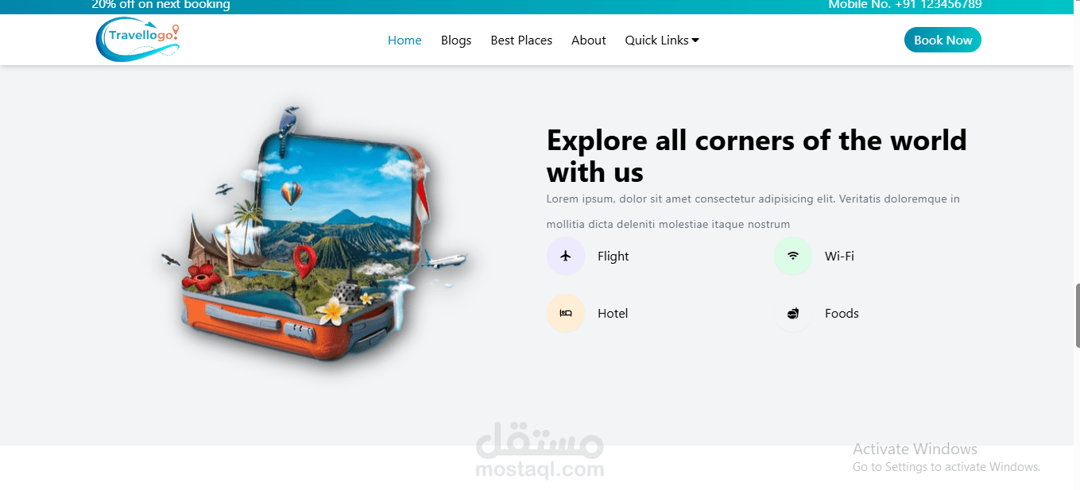This screenshot has width=1080, height=490.
Task: Click the page vertical scrollbar thumb
Action: click(1077, 314)
